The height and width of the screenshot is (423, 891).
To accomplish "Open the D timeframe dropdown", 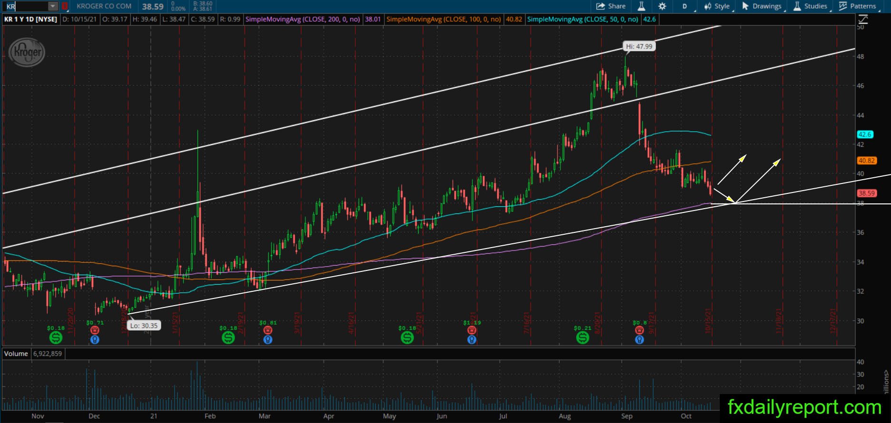I will pyautogui.click(x=685, y=6).
